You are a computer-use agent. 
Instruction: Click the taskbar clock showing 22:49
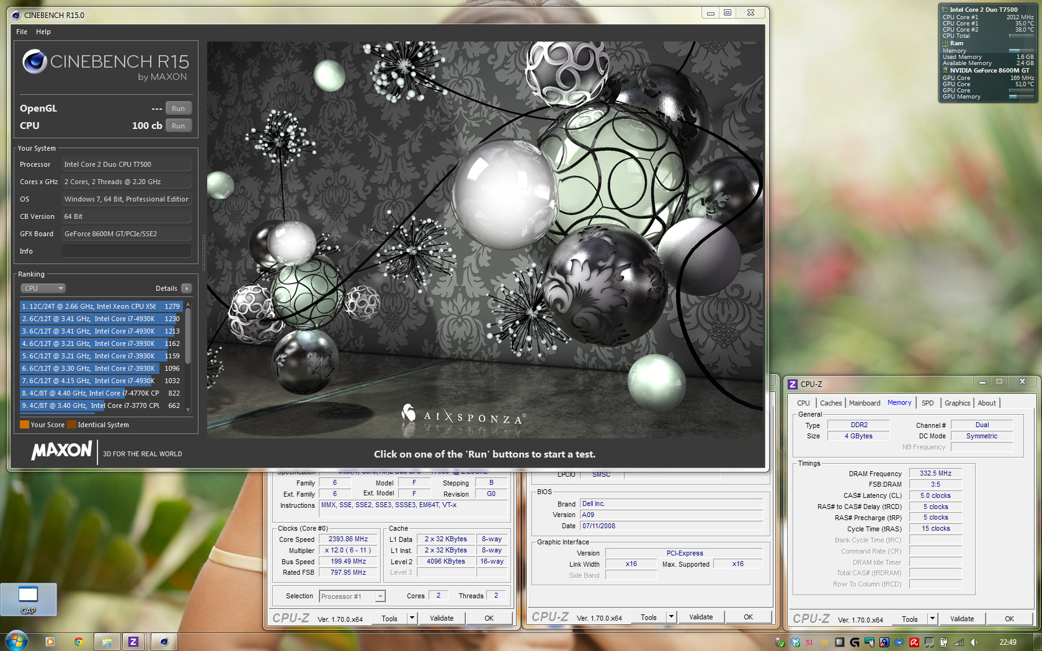pos(1008,642)
